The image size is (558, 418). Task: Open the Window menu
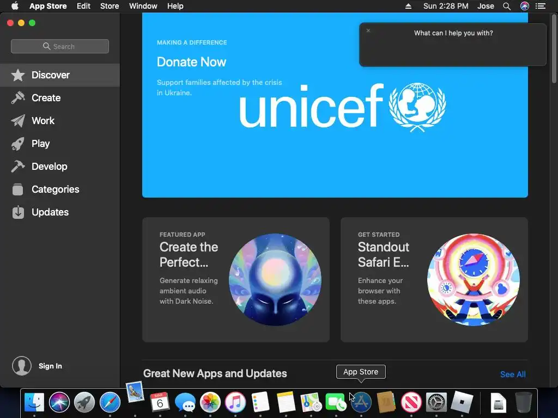pos(143,6)
